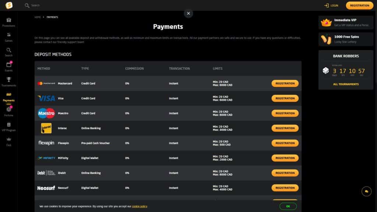
Task: Click the Interac logo
Action: (x=46, y=128)
